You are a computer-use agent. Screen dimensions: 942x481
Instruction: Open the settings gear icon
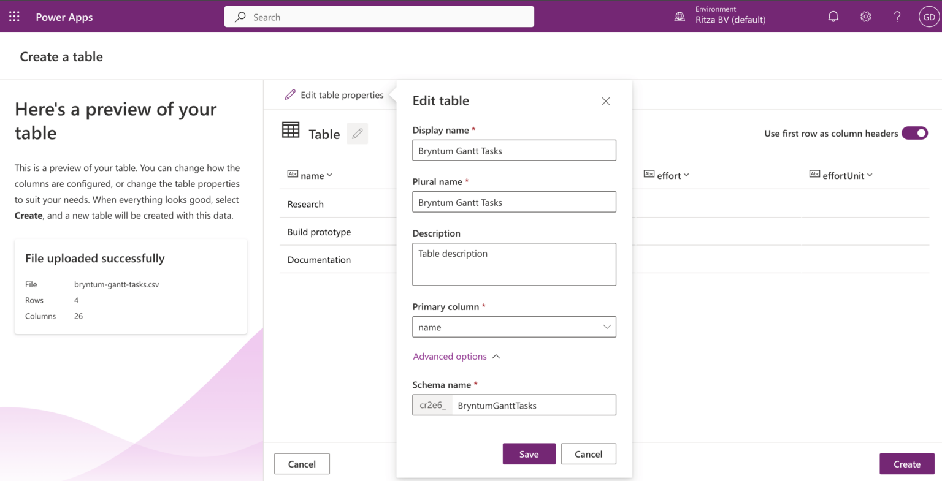[x=865, y=17]
